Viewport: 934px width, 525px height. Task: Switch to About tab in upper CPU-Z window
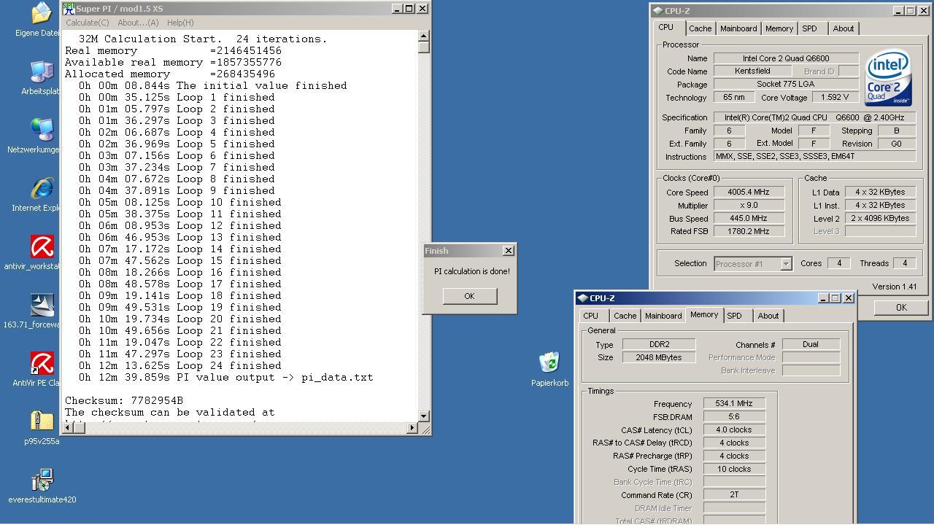(x=844, y=28)
